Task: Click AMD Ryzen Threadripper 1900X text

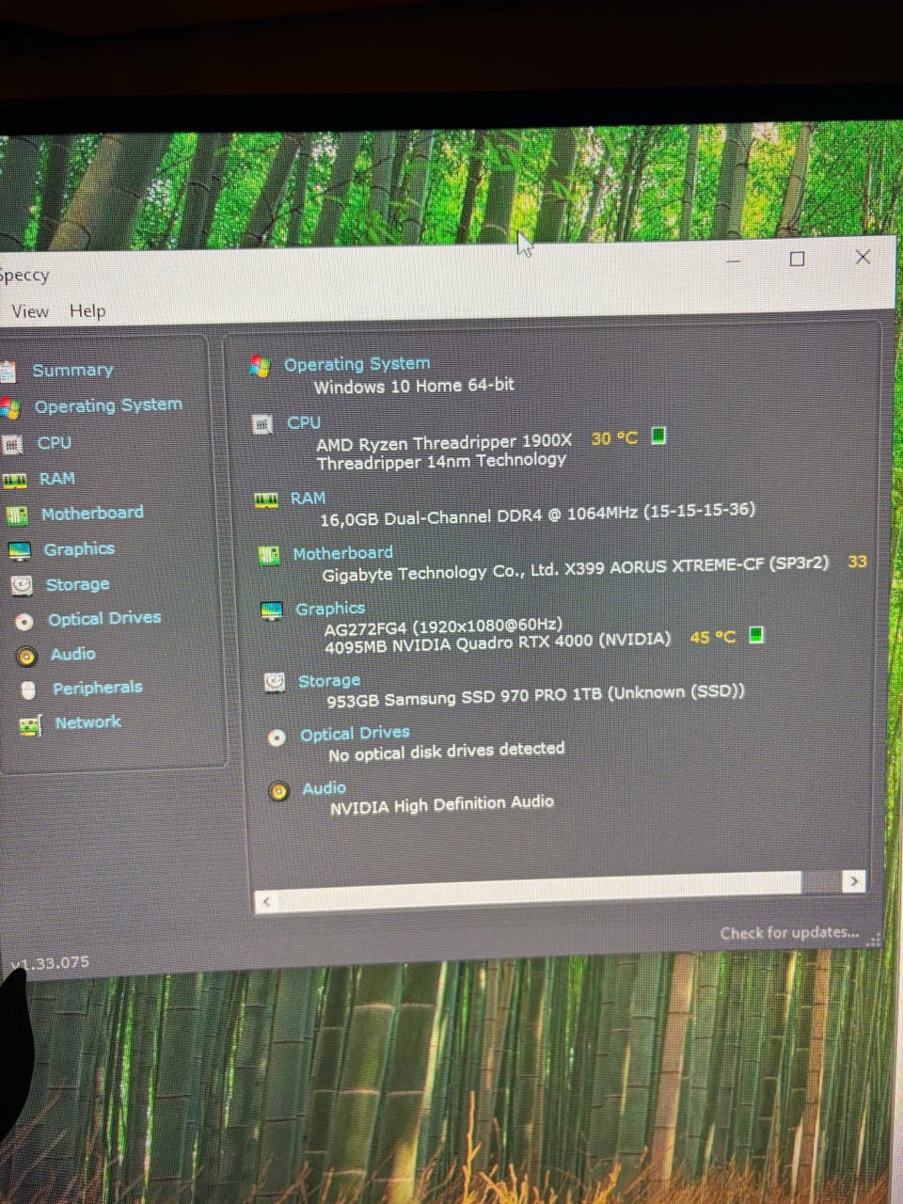Action: 444,442
